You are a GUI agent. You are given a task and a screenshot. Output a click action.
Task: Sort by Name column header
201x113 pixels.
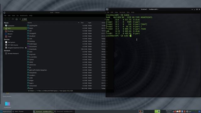(30, 23)
